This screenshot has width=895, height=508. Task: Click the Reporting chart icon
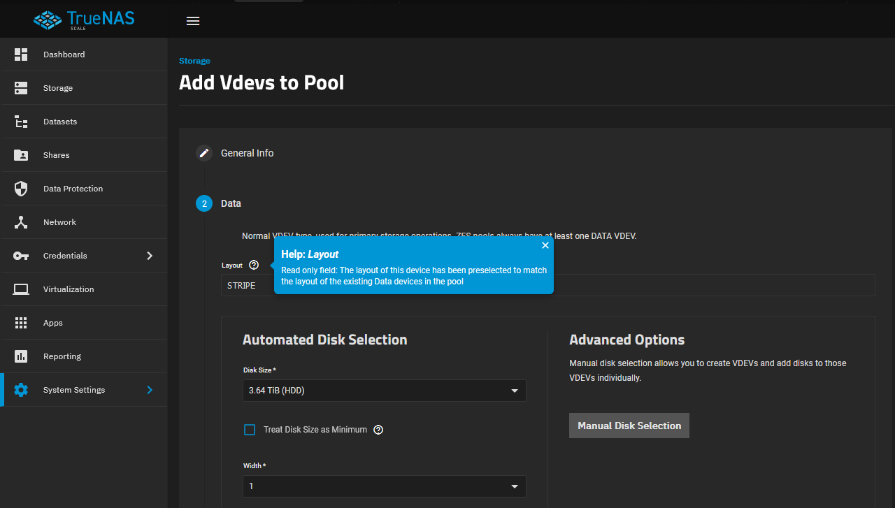(x=21, y=356)
